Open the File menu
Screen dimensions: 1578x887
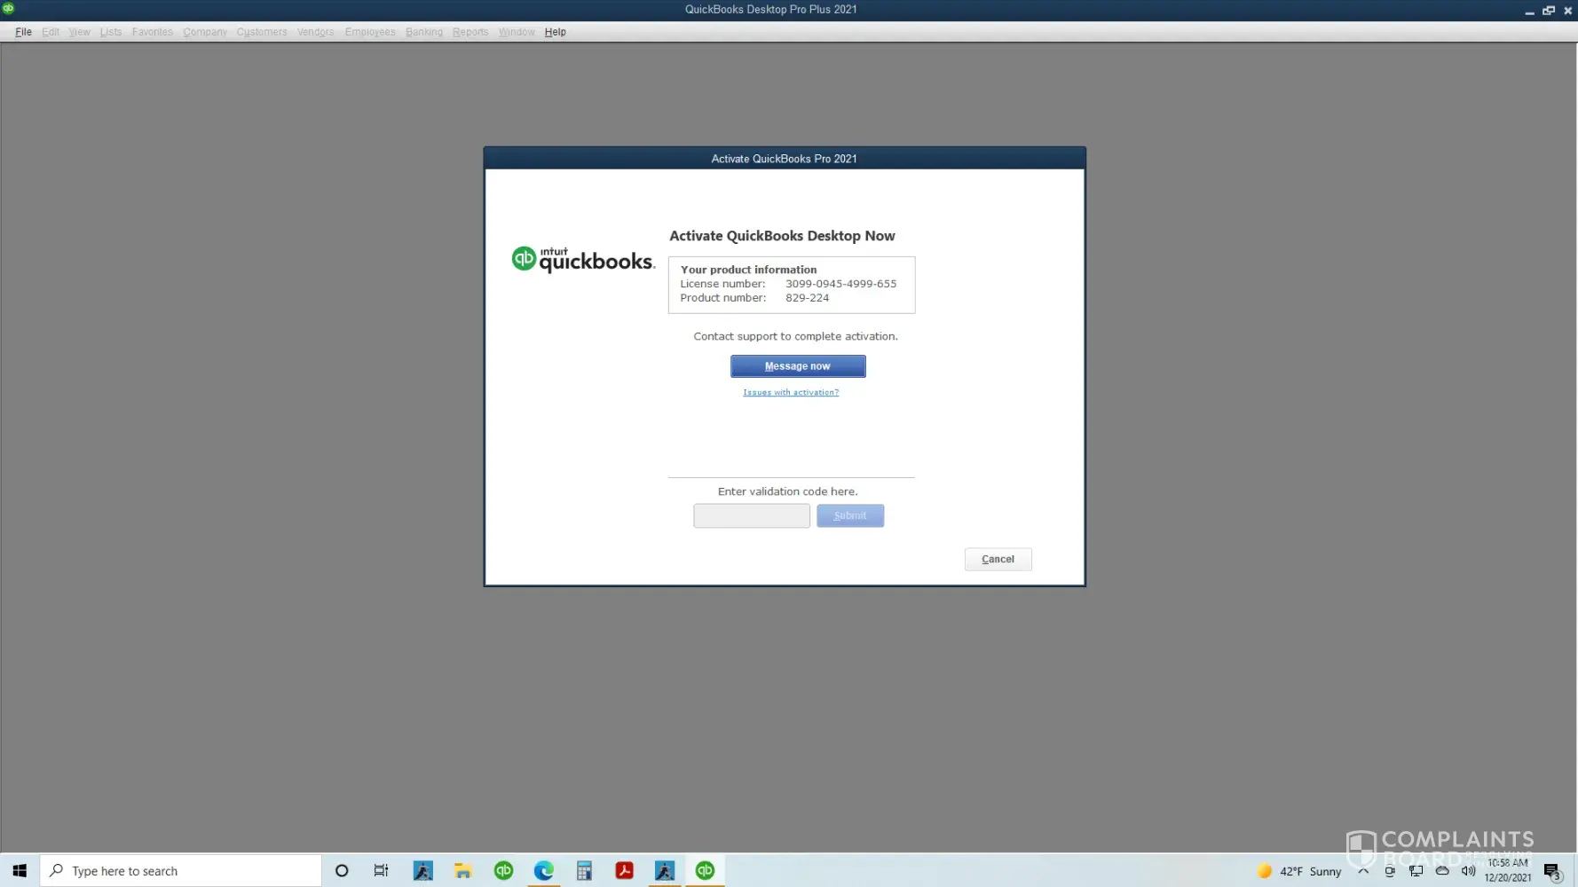click(23, 32)
